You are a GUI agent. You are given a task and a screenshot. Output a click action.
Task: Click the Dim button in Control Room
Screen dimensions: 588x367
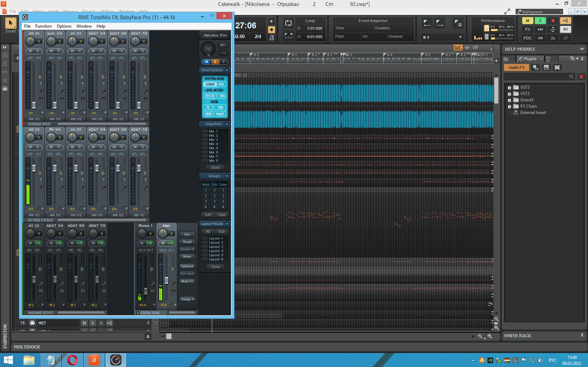(187, 234)
